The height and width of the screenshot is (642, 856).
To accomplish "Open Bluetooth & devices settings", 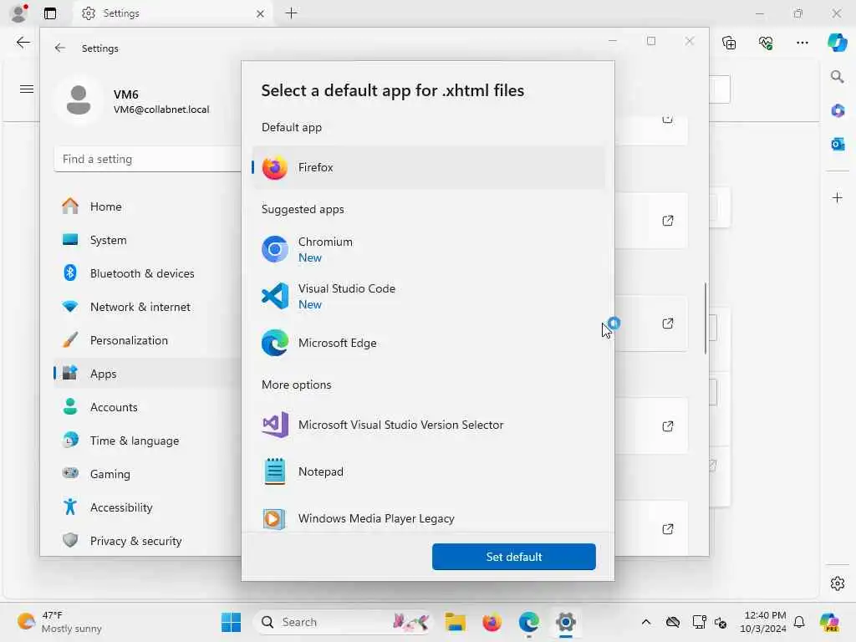I will coord(147,273).
